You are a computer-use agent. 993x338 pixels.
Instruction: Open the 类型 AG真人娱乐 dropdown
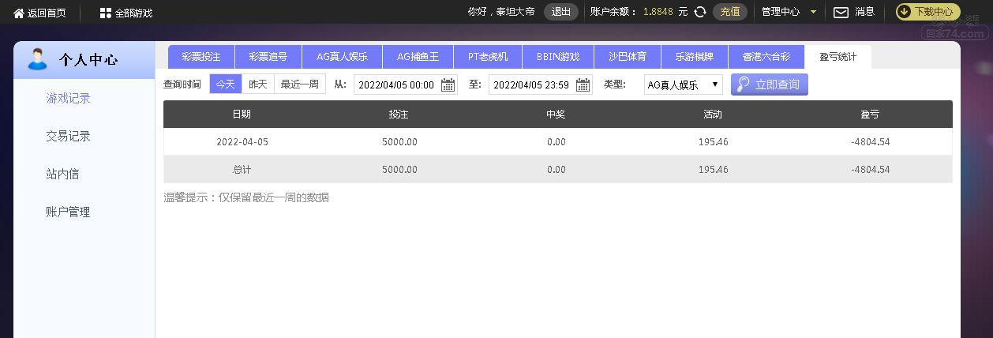(684, 84)
